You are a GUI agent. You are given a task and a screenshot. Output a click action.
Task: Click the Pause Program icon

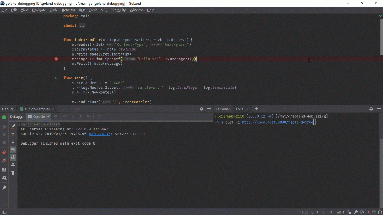(4, 135)
